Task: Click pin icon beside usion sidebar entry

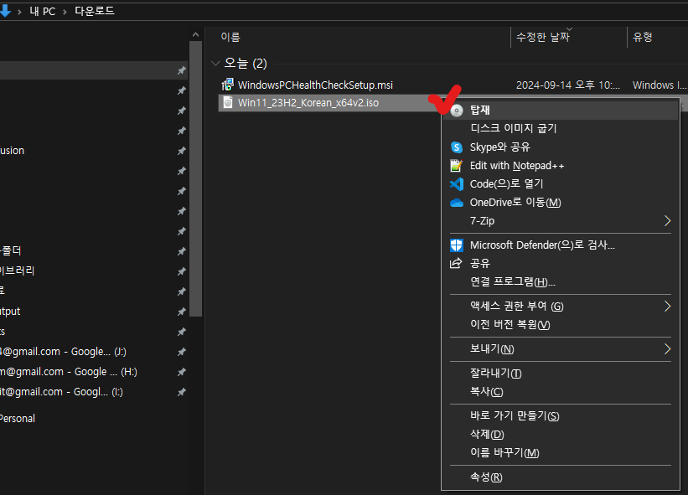Action: tap(182, 151)
